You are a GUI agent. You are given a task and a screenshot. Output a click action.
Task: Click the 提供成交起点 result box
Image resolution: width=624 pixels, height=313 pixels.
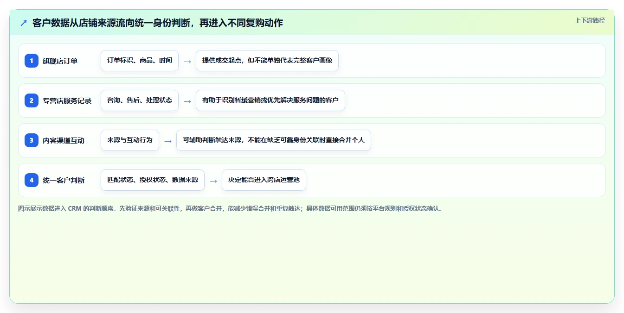click(x=267, y=61)
